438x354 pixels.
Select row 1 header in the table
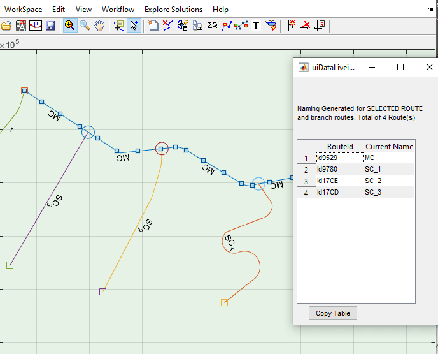click(306, 158)
